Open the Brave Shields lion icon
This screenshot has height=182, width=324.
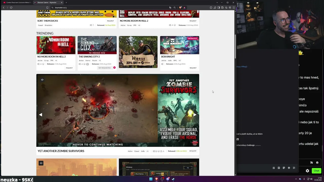[180, 8]
